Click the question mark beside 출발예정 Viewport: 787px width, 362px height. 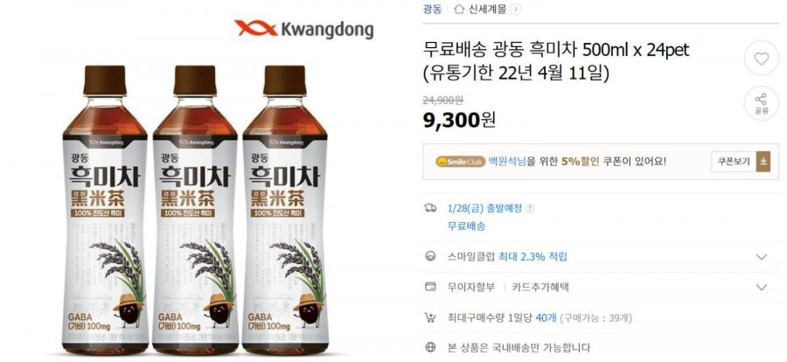[x=531, y=208]
